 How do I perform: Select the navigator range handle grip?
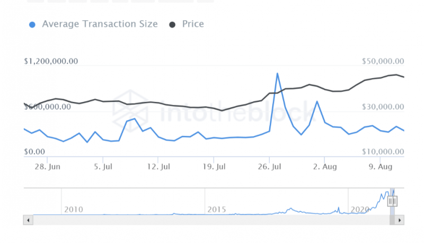[x=392, y=201]
